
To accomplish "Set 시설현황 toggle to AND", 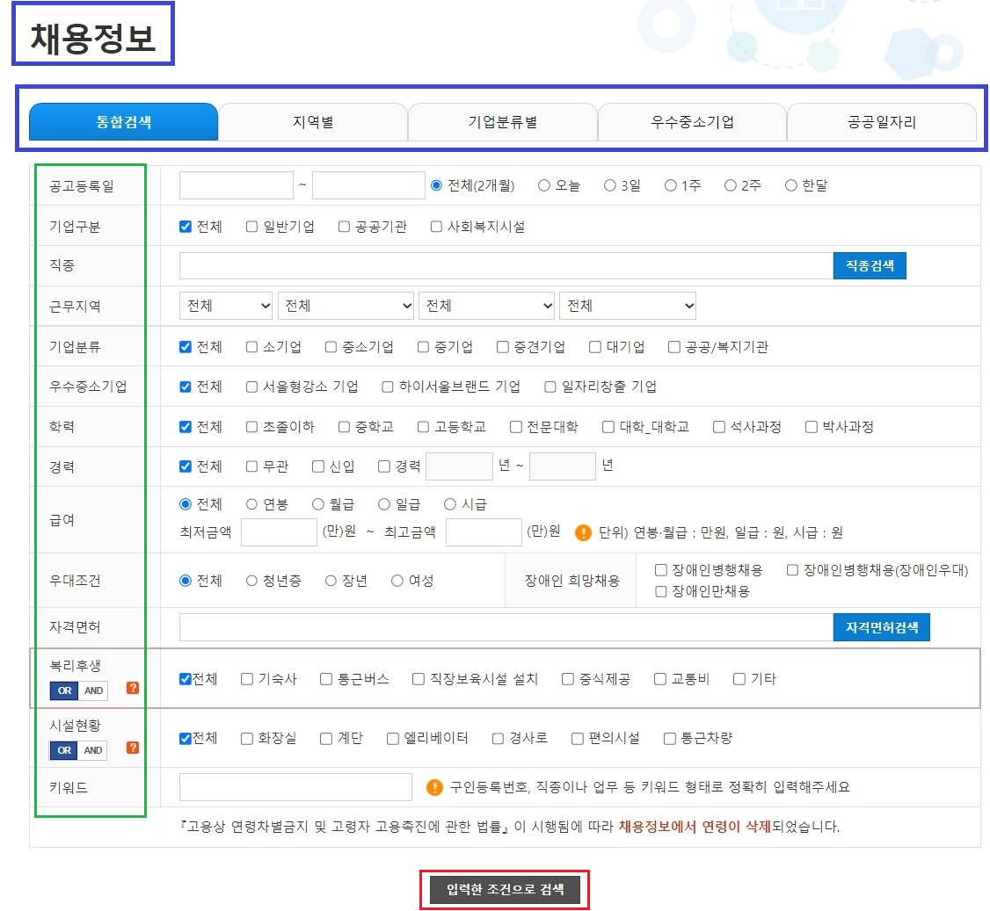I will click(x=93, y=750).
